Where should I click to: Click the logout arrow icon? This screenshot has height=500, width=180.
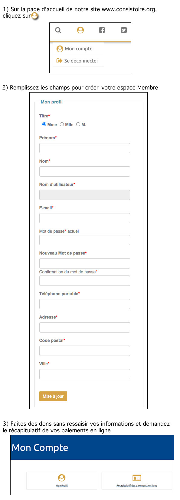59,61
